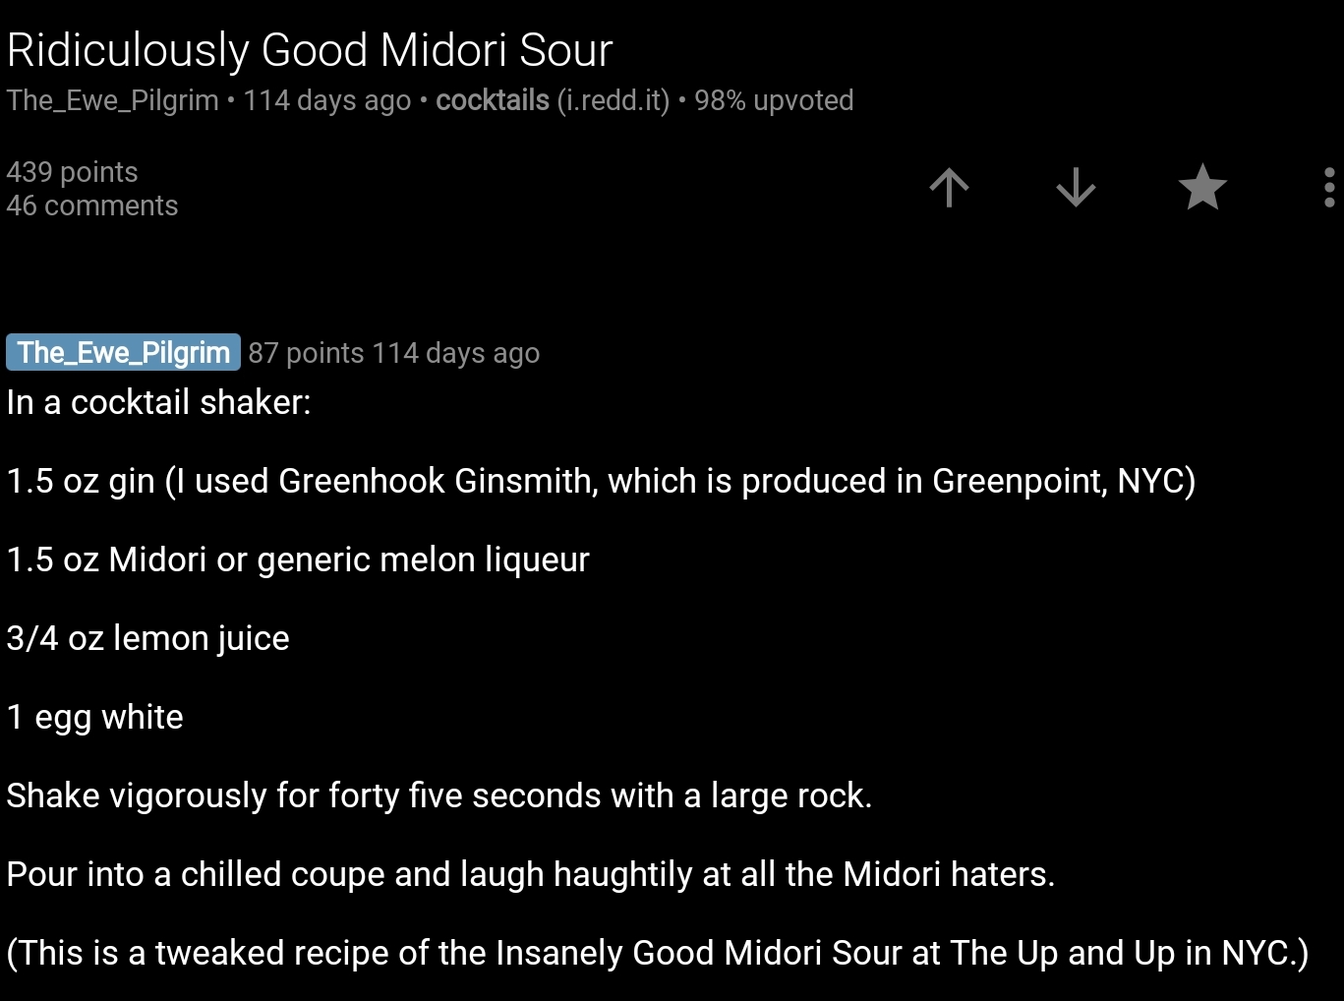Go to the cocktails subreddit
Viewport: 1344px width, 1001px height.
[x=493, y=100]
